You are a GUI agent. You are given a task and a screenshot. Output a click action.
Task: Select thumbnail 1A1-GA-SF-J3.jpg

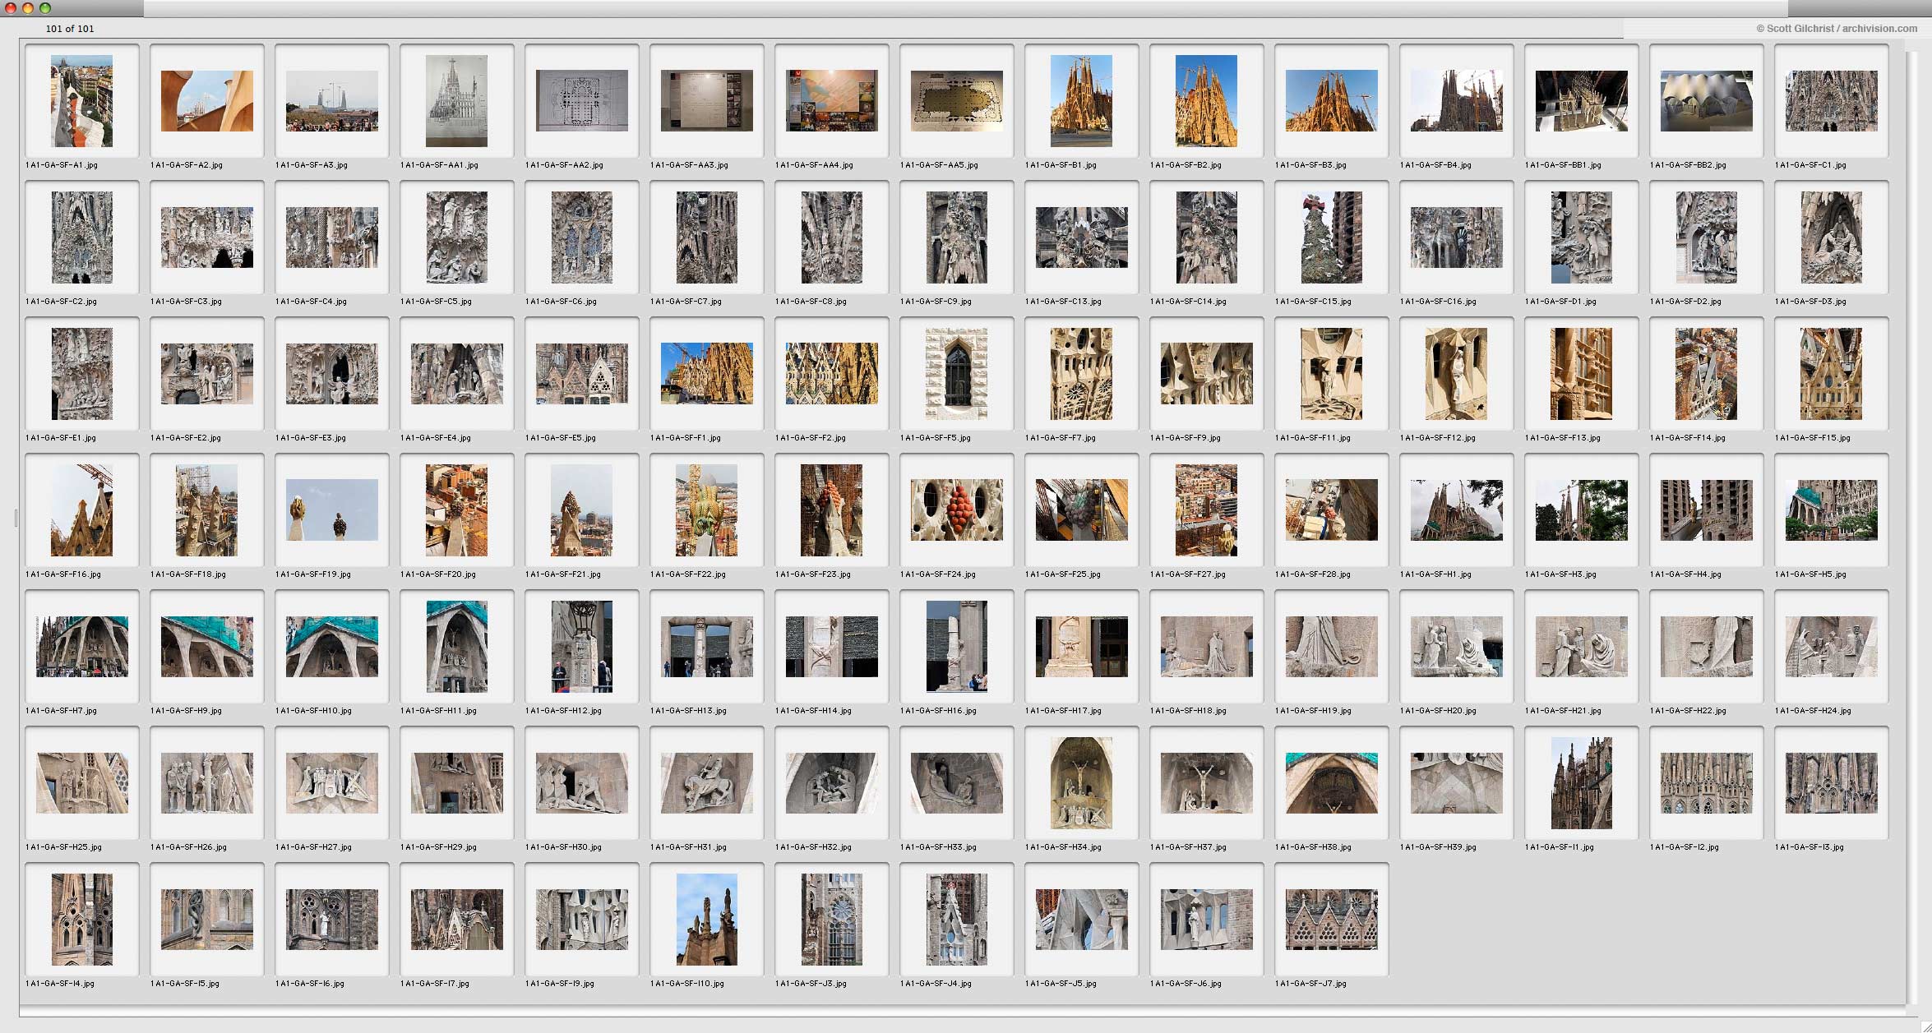[x=831, y=920]
